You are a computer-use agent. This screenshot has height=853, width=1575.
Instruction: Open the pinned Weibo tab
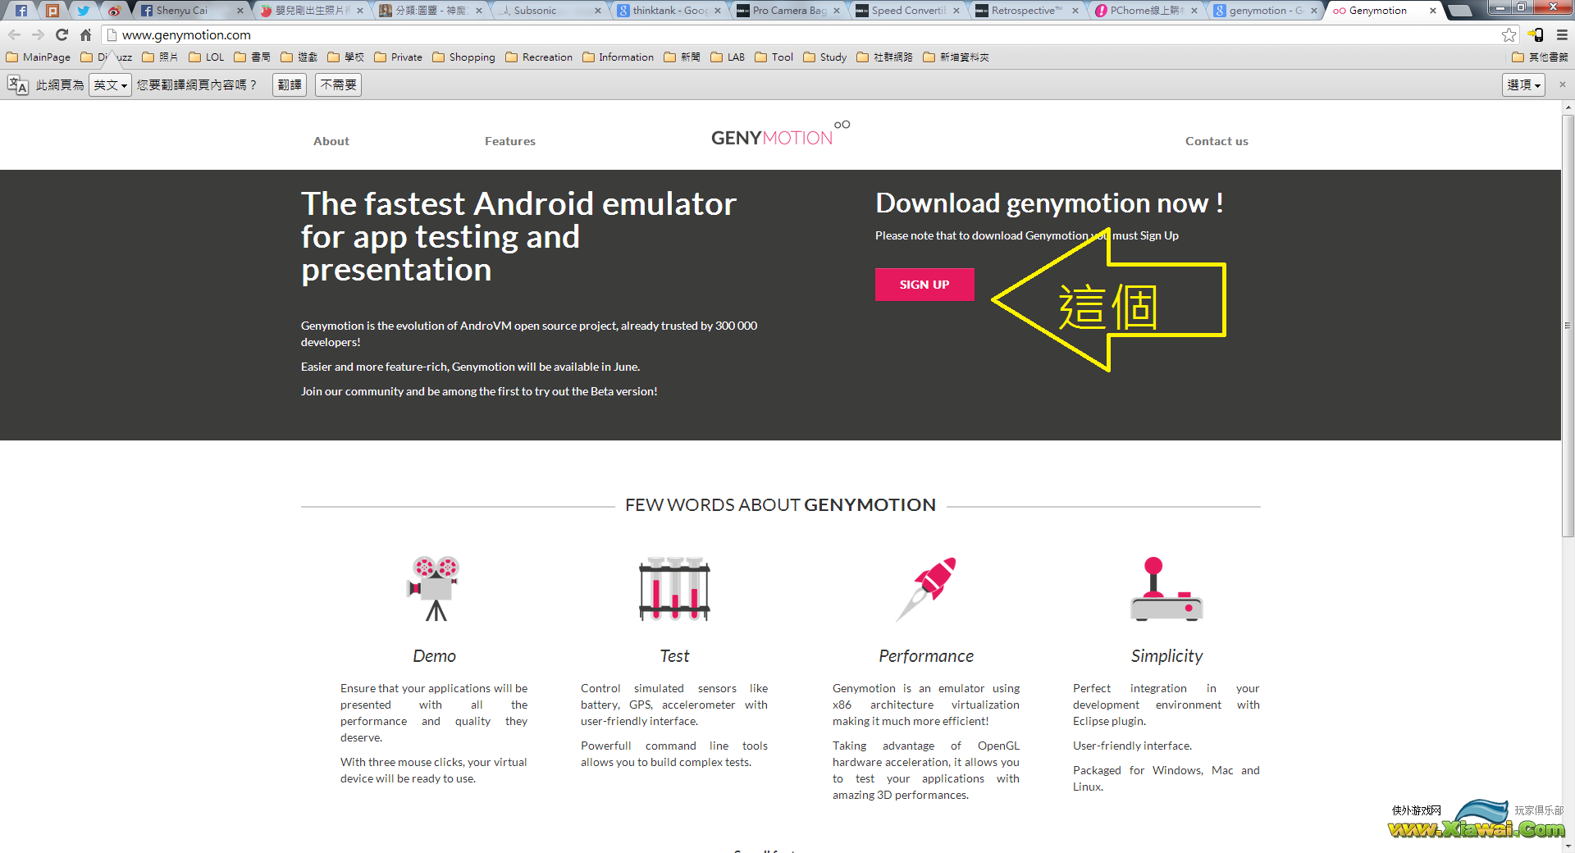114,11
